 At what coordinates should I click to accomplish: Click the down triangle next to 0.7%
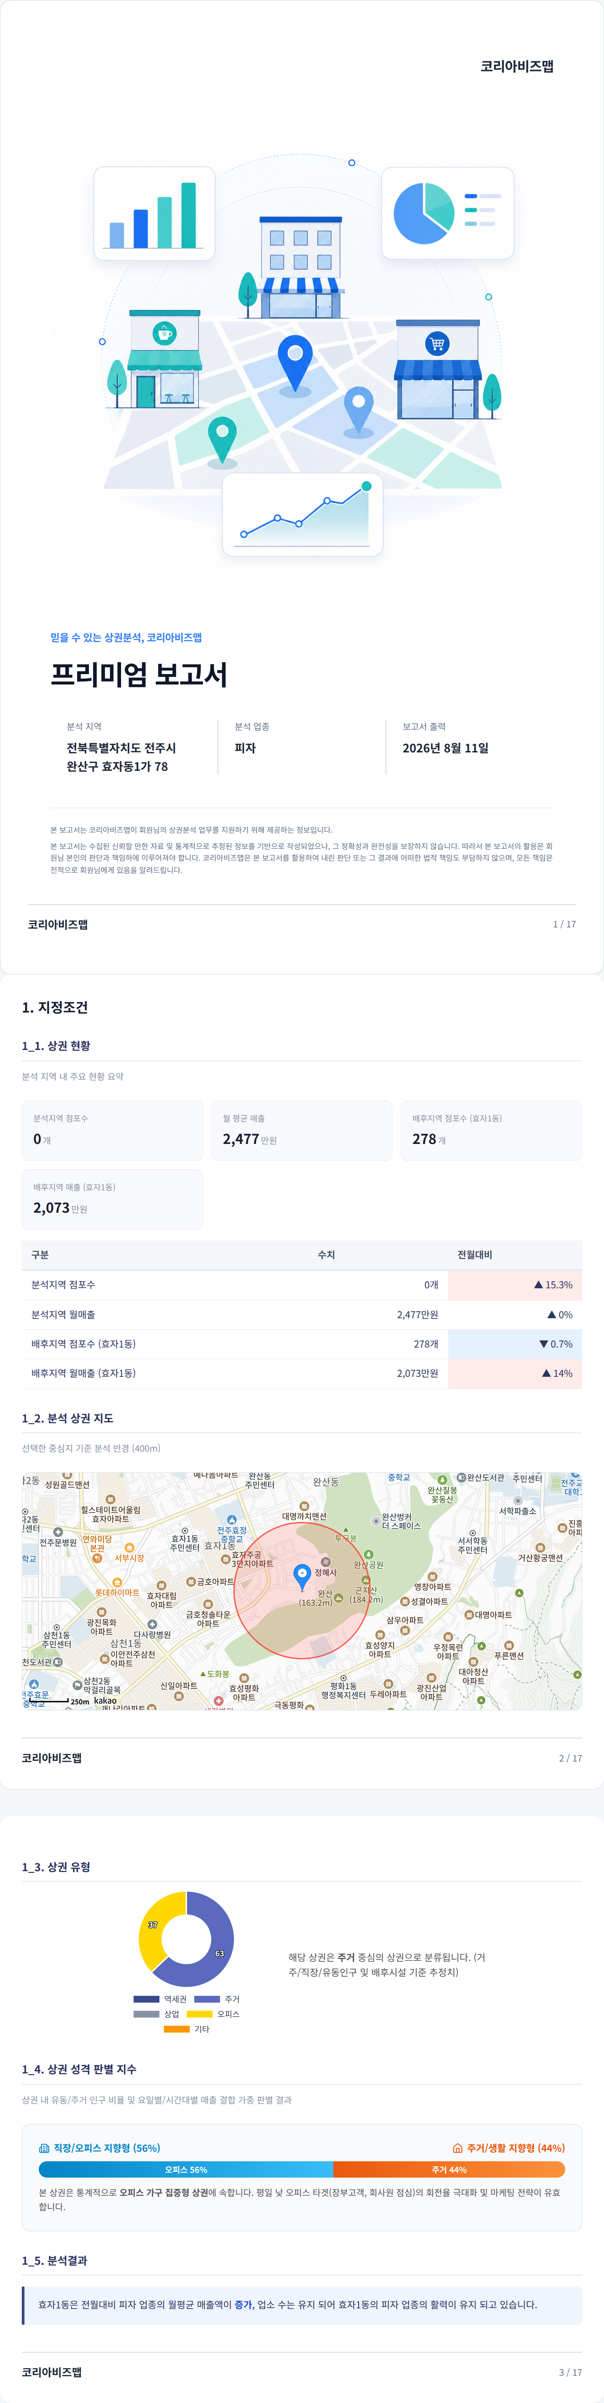tap(543, 1344)
